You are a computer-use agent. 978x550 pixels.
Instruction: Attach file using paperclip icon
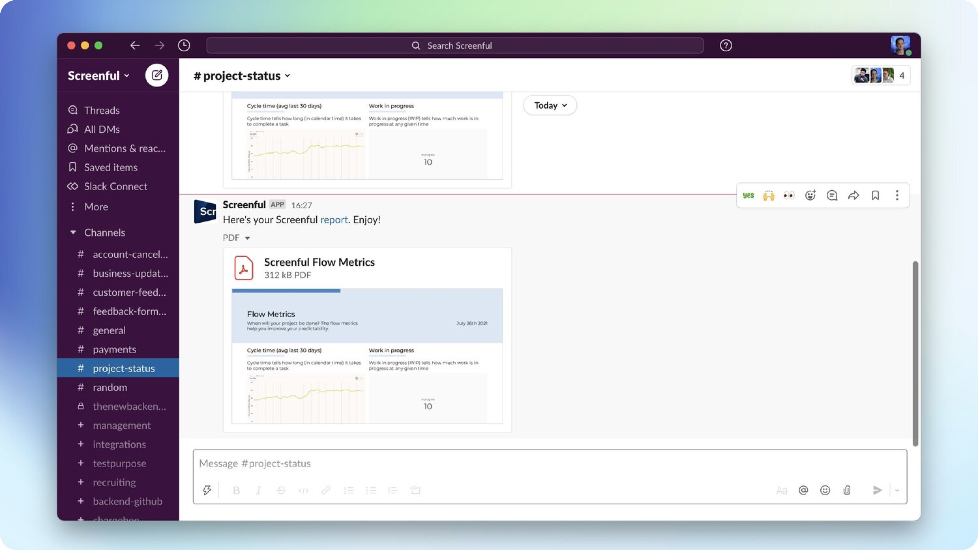pyautogui.click(x=847, y=490)
